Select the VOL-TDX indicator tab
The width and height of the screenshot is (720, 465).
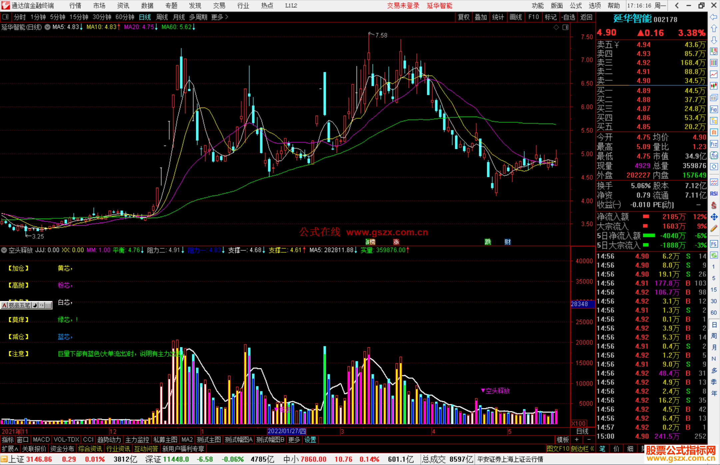[x=66, y=440]
